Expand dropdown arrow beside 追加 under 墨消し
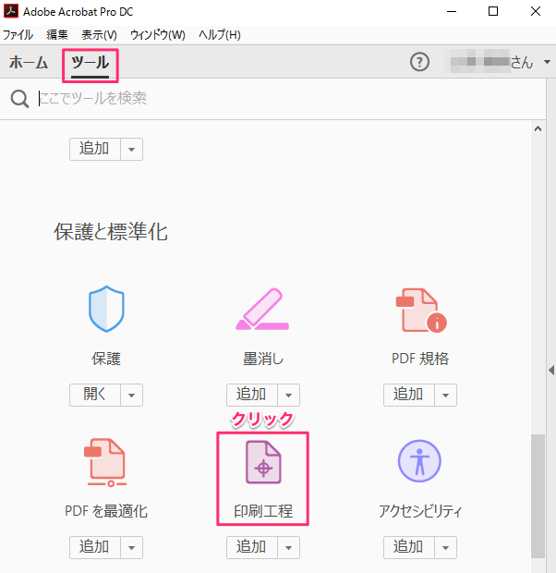 [288, 395]
